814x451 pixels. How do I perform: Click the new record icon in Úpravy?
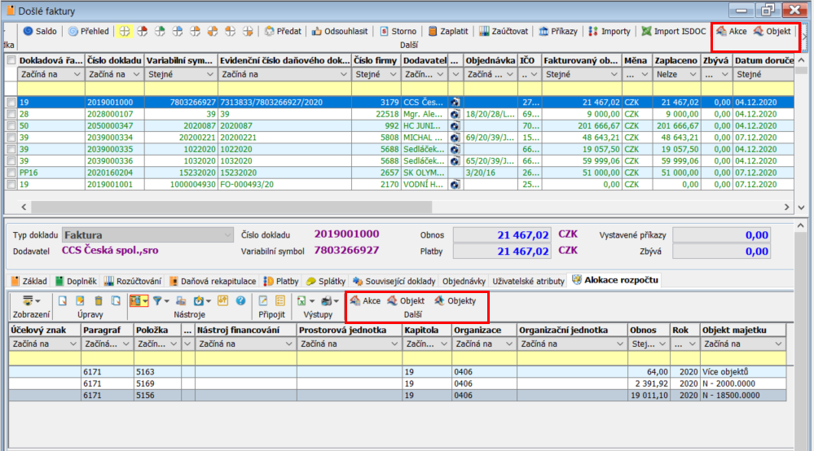tap(61, 300)
